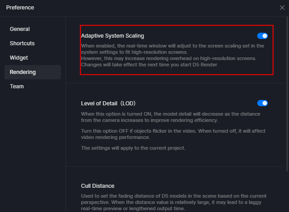This screenshot has width=289, height=212.
Task: Close the Preference dialog with X
Action: (282, 8)
